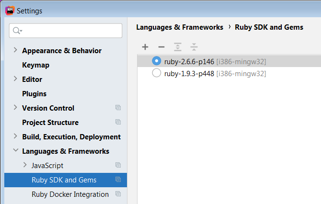
Task: Select Build, Execution, Deployment label
Action: tap(71, 136)
